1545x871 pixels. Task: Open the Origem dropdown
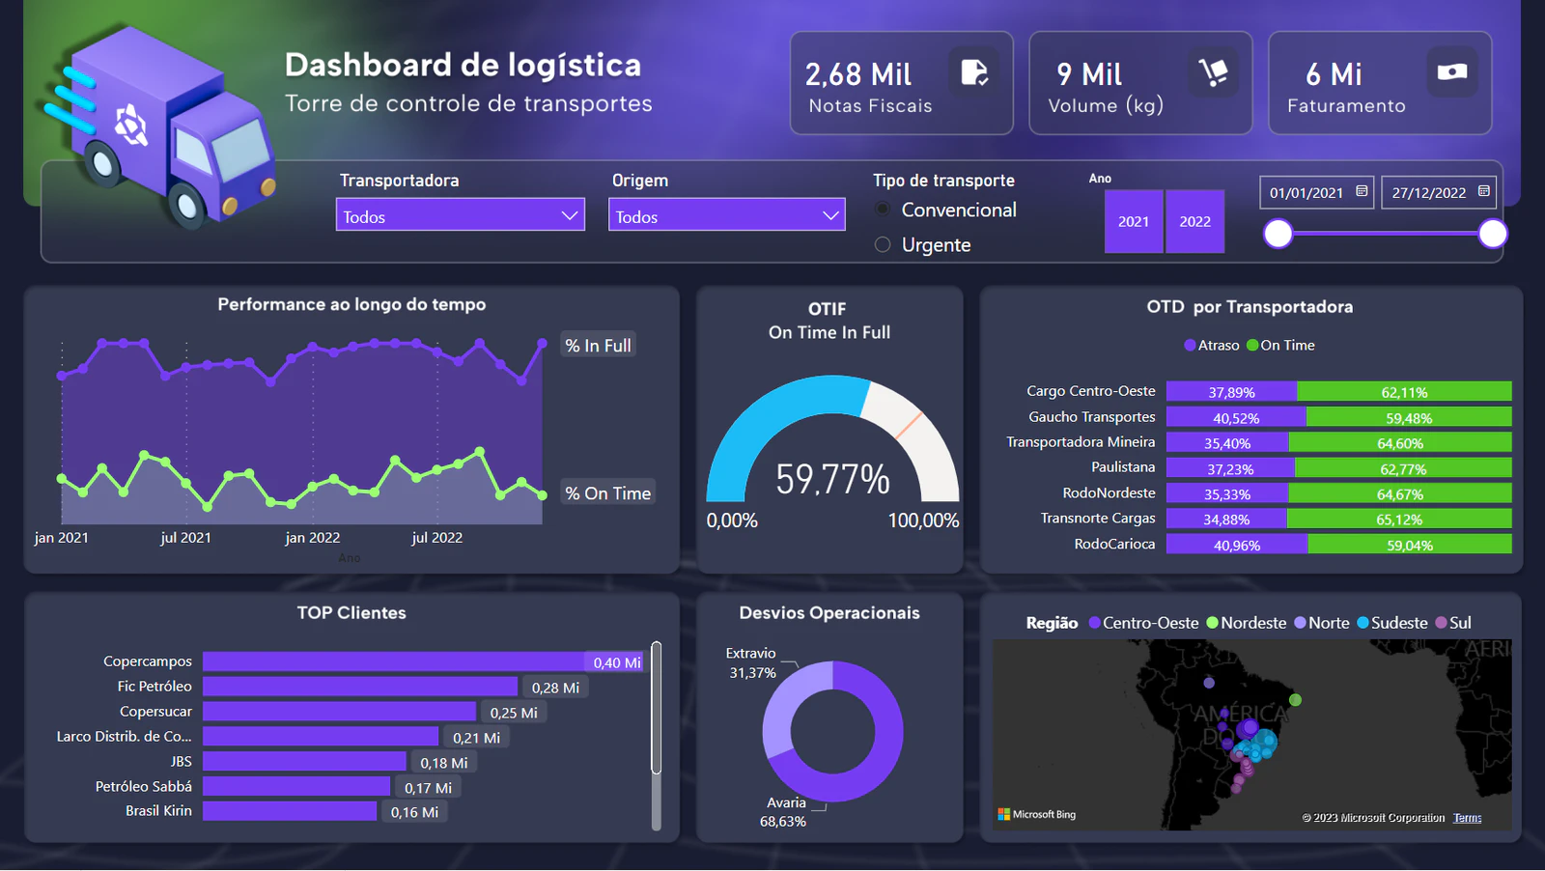727,214
